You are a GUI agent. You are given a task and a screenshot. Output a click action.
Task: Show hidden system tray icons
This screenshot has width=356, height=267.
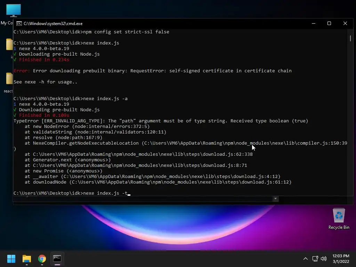(306, 259)
